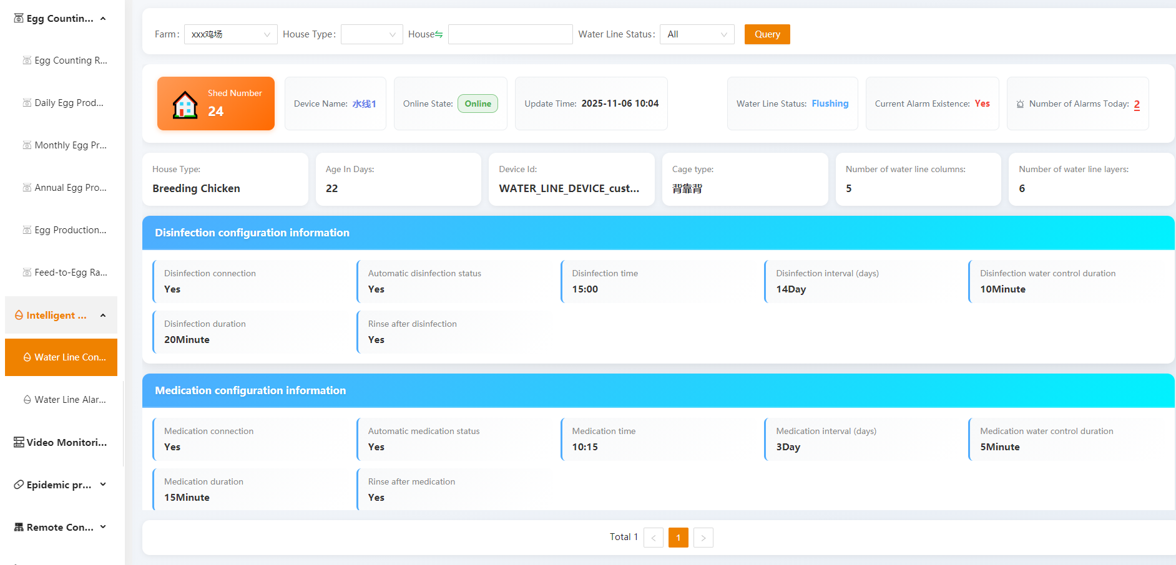The width and height of the screenshot is (1176, 565).
Task: Click the Egg Counting menu icon
Action: coord(19,18)
